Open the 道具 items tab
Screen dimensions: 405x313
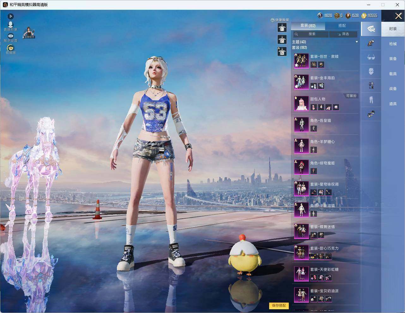tap(393, 104)
